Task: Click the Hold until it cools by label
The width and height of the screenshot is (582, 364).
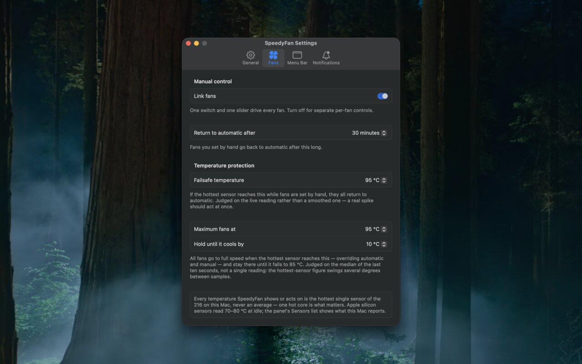Action: (x=219, y=244)
